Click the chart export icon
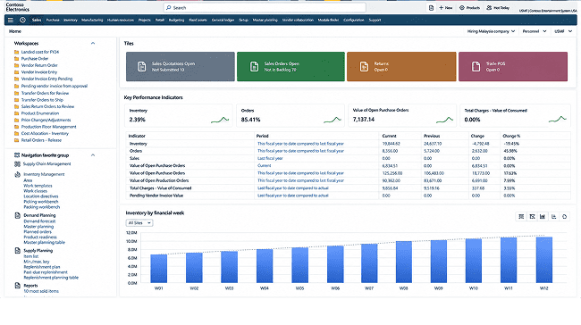Screen dimensions: 581x325 [554, 217]
